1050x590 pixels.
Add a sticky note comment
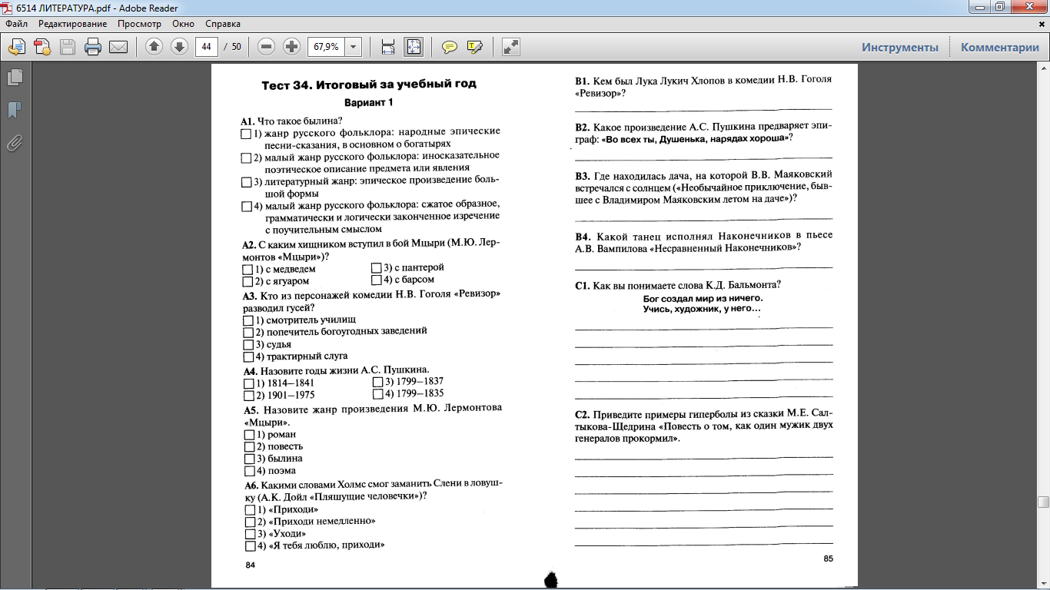point(450,47)
